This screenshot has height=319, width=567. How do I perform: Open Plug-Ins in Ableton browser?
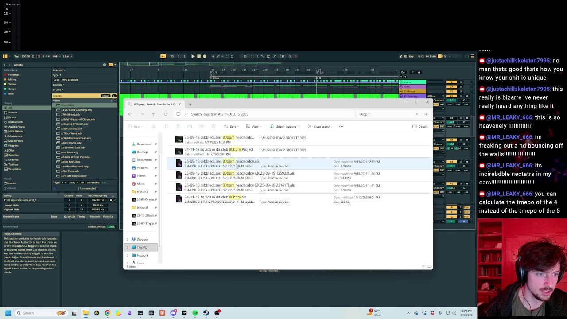click(13, 145)
